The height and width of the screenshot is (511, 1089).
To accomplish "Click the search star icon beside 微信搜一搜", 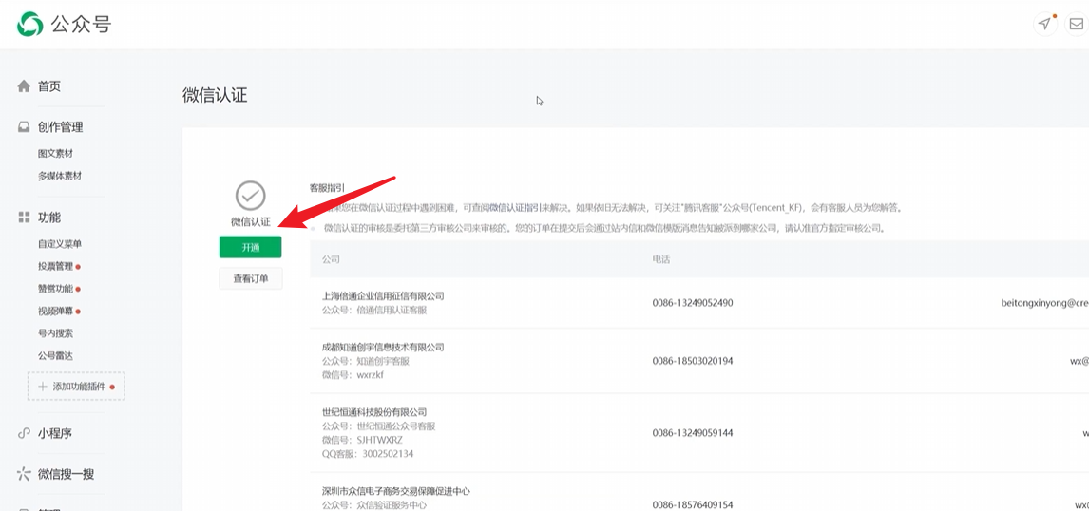I will 24,474.
